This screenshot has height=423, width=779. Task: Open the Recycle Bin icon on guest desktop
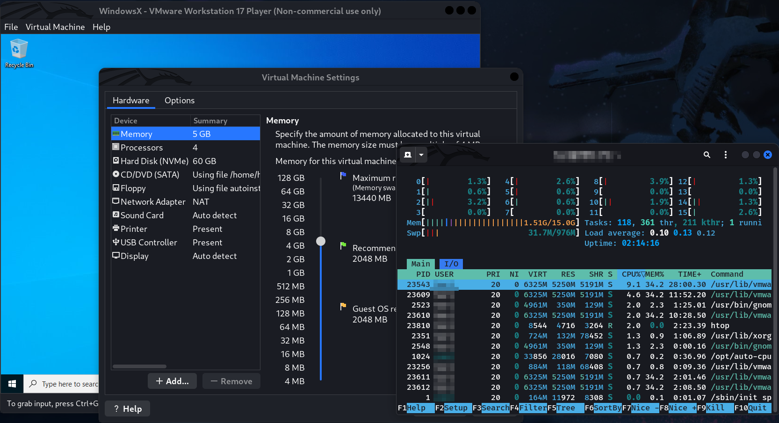tap(19, 53)
